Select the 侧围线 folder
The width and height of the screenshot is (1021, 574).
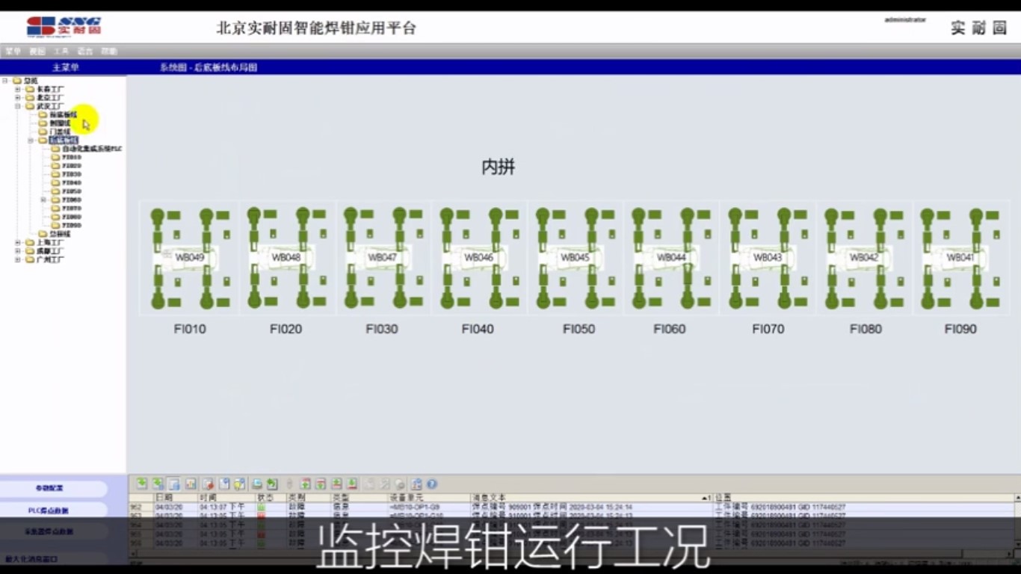pyautogui.click(x=60, y=123)
